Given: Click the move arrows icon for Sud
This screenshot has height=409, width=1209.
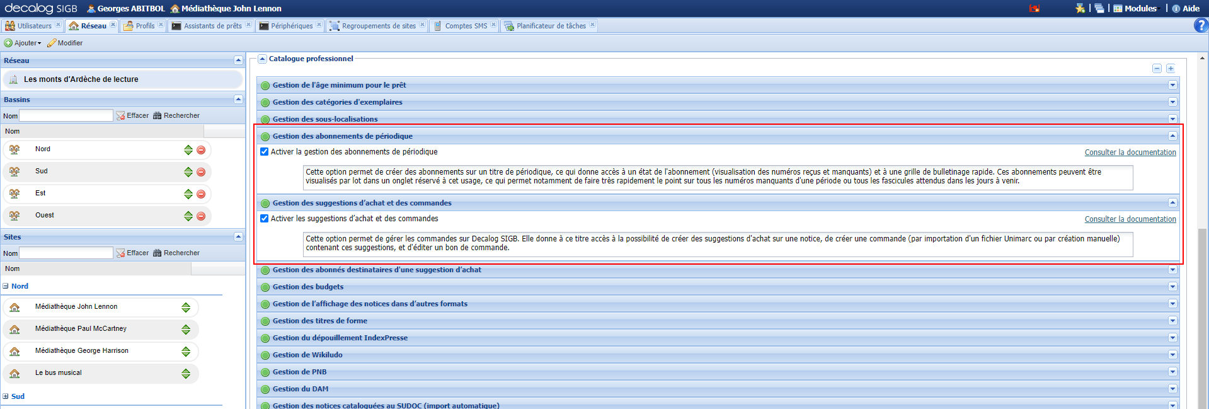Looking at the screenshot, I should pyautogui.click(x=188, y=172).
